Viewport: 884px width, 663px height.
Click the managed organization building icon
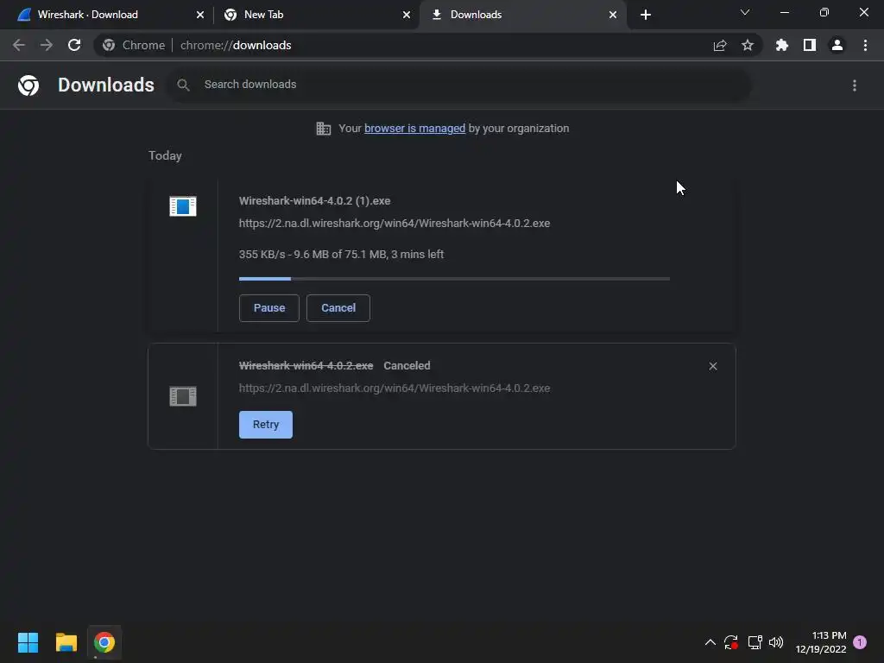point(324,129)
